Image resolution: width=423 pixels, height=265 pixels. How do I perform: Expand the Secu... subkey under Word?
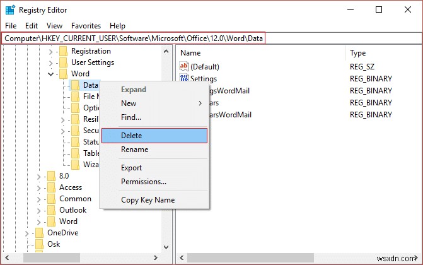click(62, 131)
